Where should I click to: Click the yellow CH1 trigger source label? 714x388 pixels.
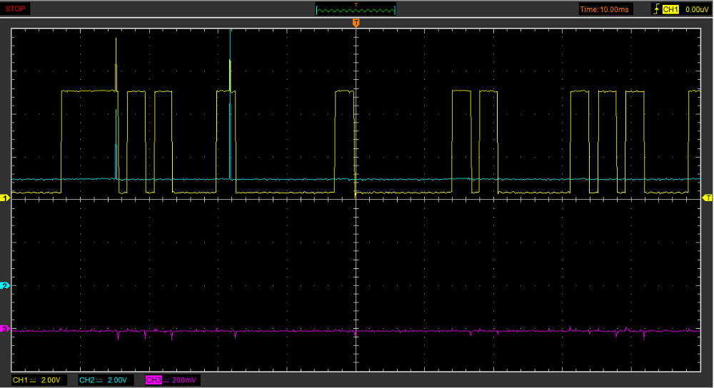point(670,9)
